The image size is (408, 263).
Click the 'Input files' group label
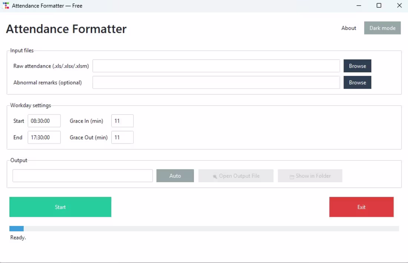(x=22, y=50)
